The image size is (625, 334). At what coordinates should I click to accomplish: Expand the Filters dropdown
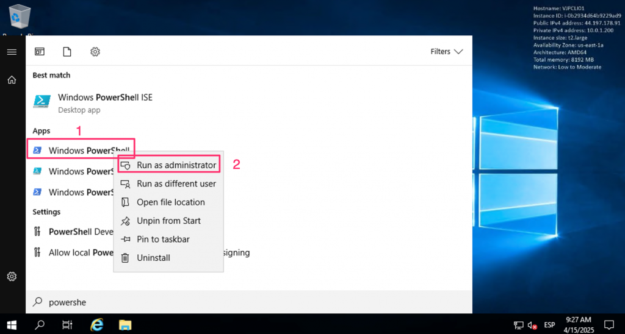(x=447, y=52)
